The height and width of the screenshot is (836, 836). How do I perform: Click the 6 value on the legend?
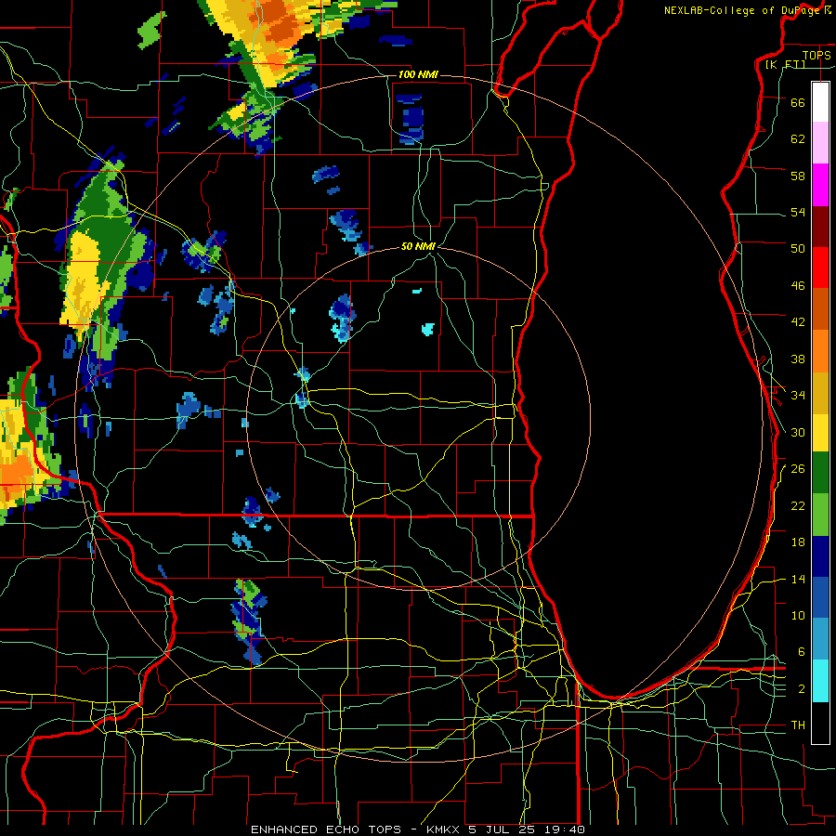[x=802, y=652]
